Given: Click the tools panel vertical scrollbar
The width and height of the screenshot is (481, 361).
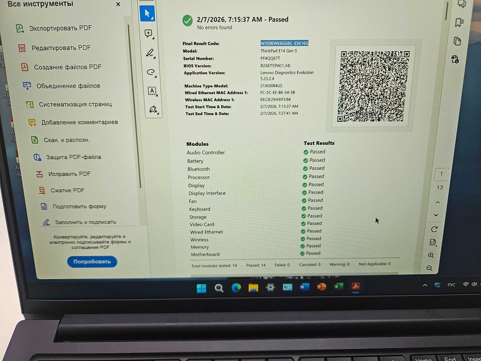Looking at the screenshot, I should [x=134, y=106].
